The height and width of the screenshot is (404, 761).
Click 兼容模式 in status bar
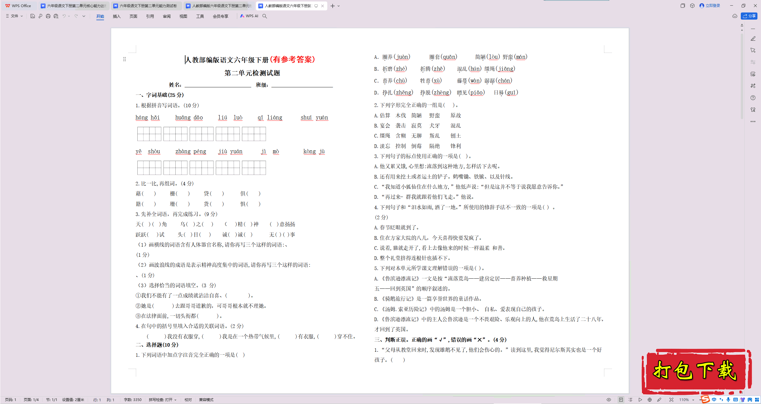[x=206, y=400]
